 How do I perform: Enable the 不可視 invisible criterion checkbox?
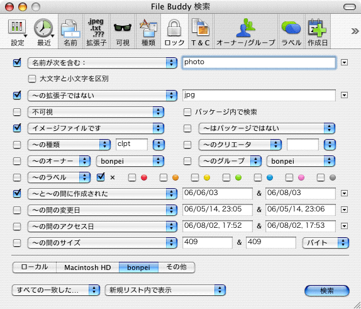(17, 112)
